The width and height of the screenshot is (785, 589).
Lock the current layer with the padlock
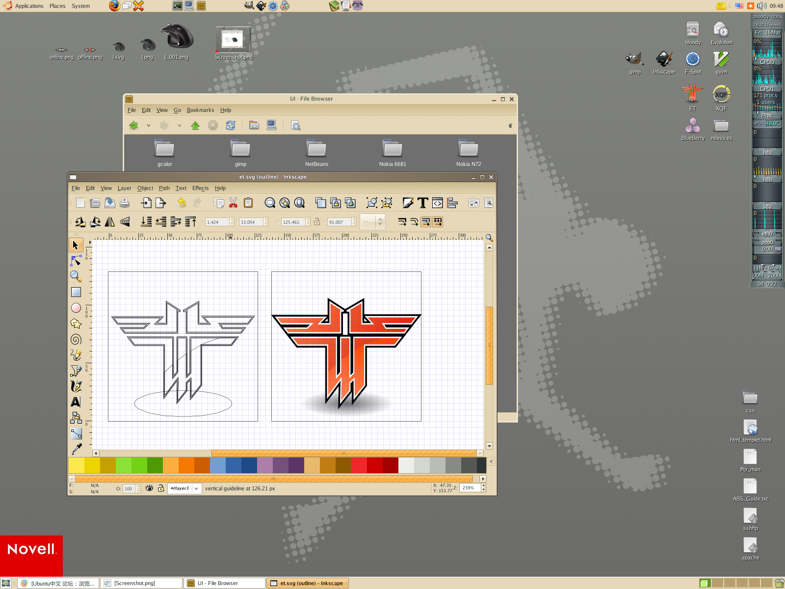point(160,488)
